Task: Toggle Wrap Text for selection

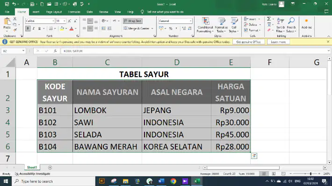Action: click(x=133, y=21)
